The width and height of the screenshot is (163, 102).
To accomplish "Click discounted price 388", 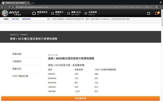I will point(96,74).
